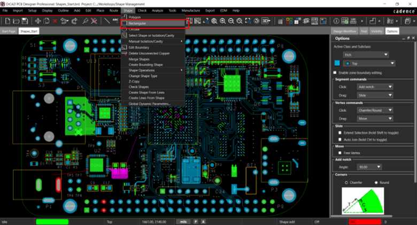The image size is (417, 225).
Task: Select the Round corner radio button
Action: 376,183
